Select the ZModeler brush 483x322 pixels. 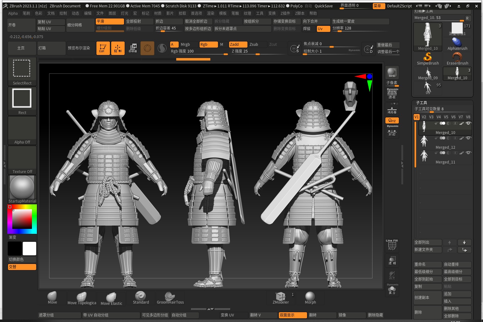point(281,298)
